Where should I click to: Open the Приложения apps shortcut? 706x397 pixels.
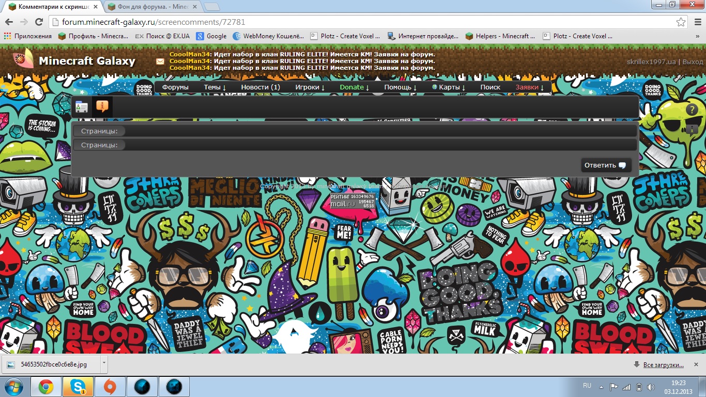(x=28, y=36)
